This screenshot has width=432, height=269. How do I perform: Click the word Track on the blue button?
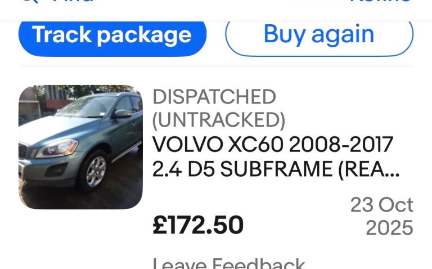coord(62,34)
